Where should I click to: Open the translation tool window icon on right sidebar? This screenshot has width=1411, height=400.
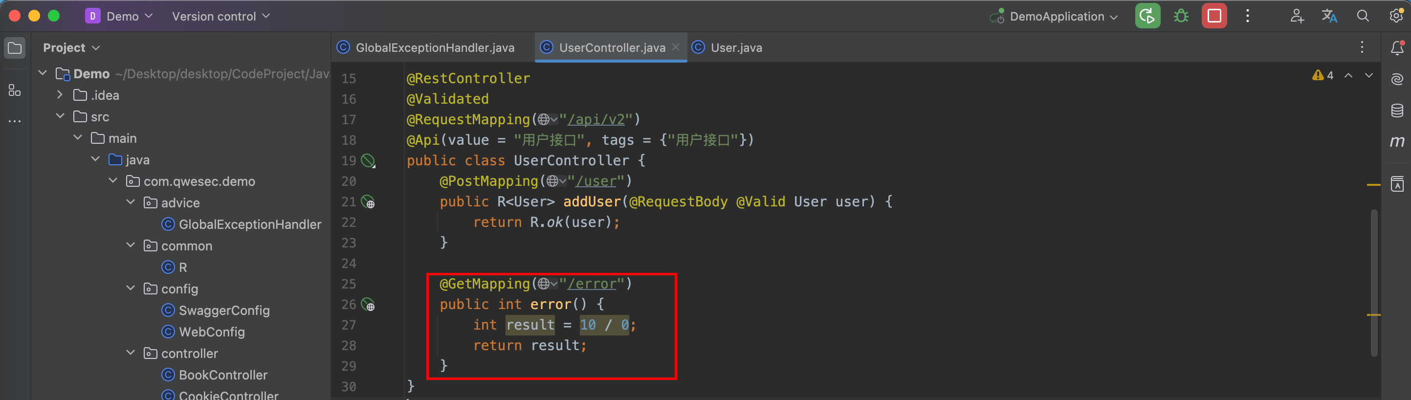pyautogui.click(x=1397, y=184)
